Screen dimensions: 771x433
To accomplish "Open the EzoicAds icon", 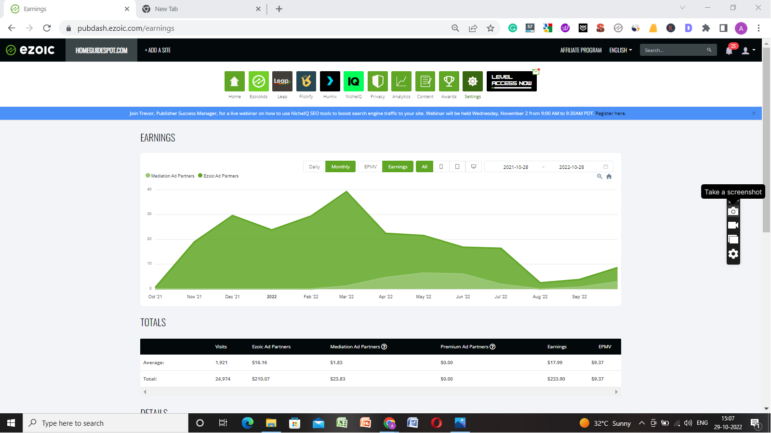I will pos(259,81).
